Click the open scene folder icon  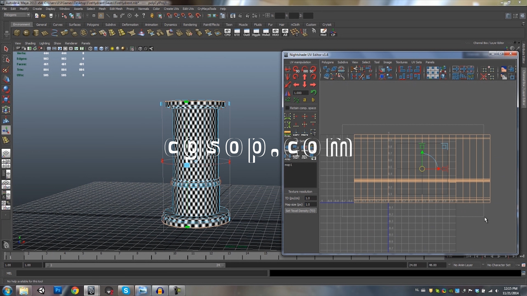pyautogui.click(x=43, y=16)
